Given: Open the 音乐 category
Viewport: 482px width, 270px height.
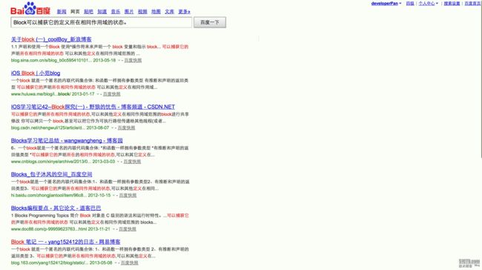Looking at the screenshot, I should tap(116, 12).
